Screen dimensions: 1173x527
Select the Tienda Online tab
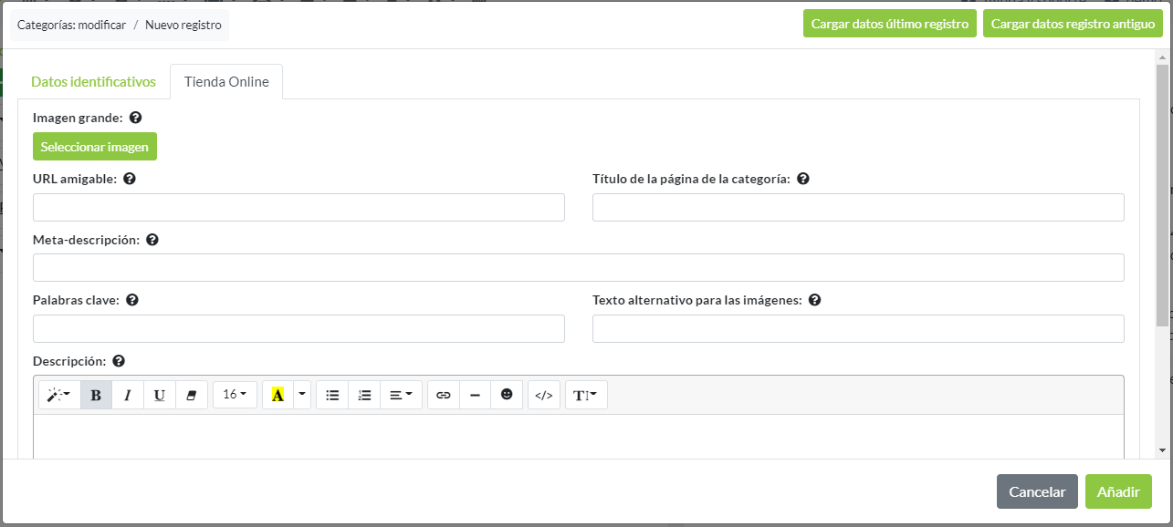click(x=226, y=81)
